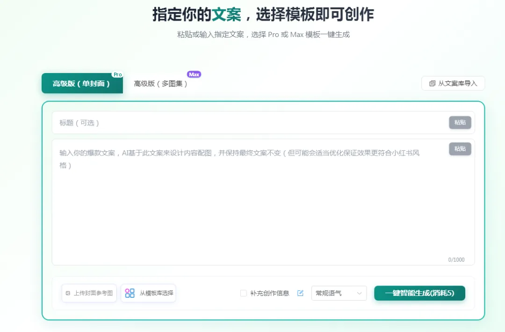
Task: Click the 0/1000 character counter
Action: (x=456, y=260)
